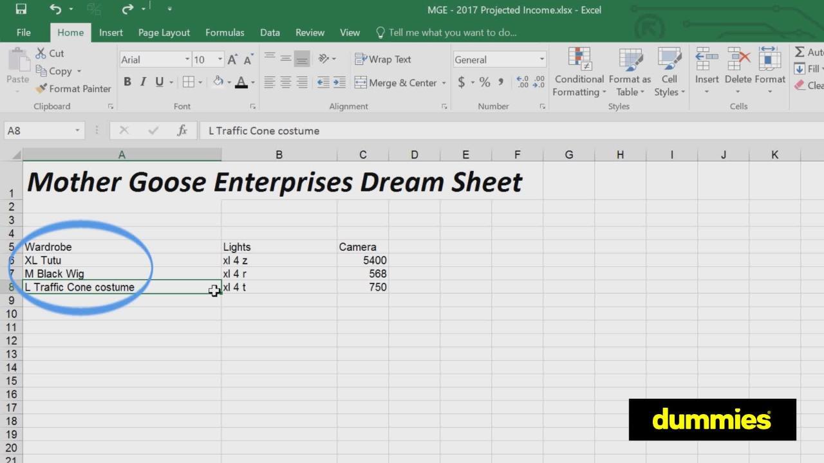Select cell C6 containing 5400
The height and width of the screenshot is (463, 824).
pyautogui.click(x=362, y=260)
